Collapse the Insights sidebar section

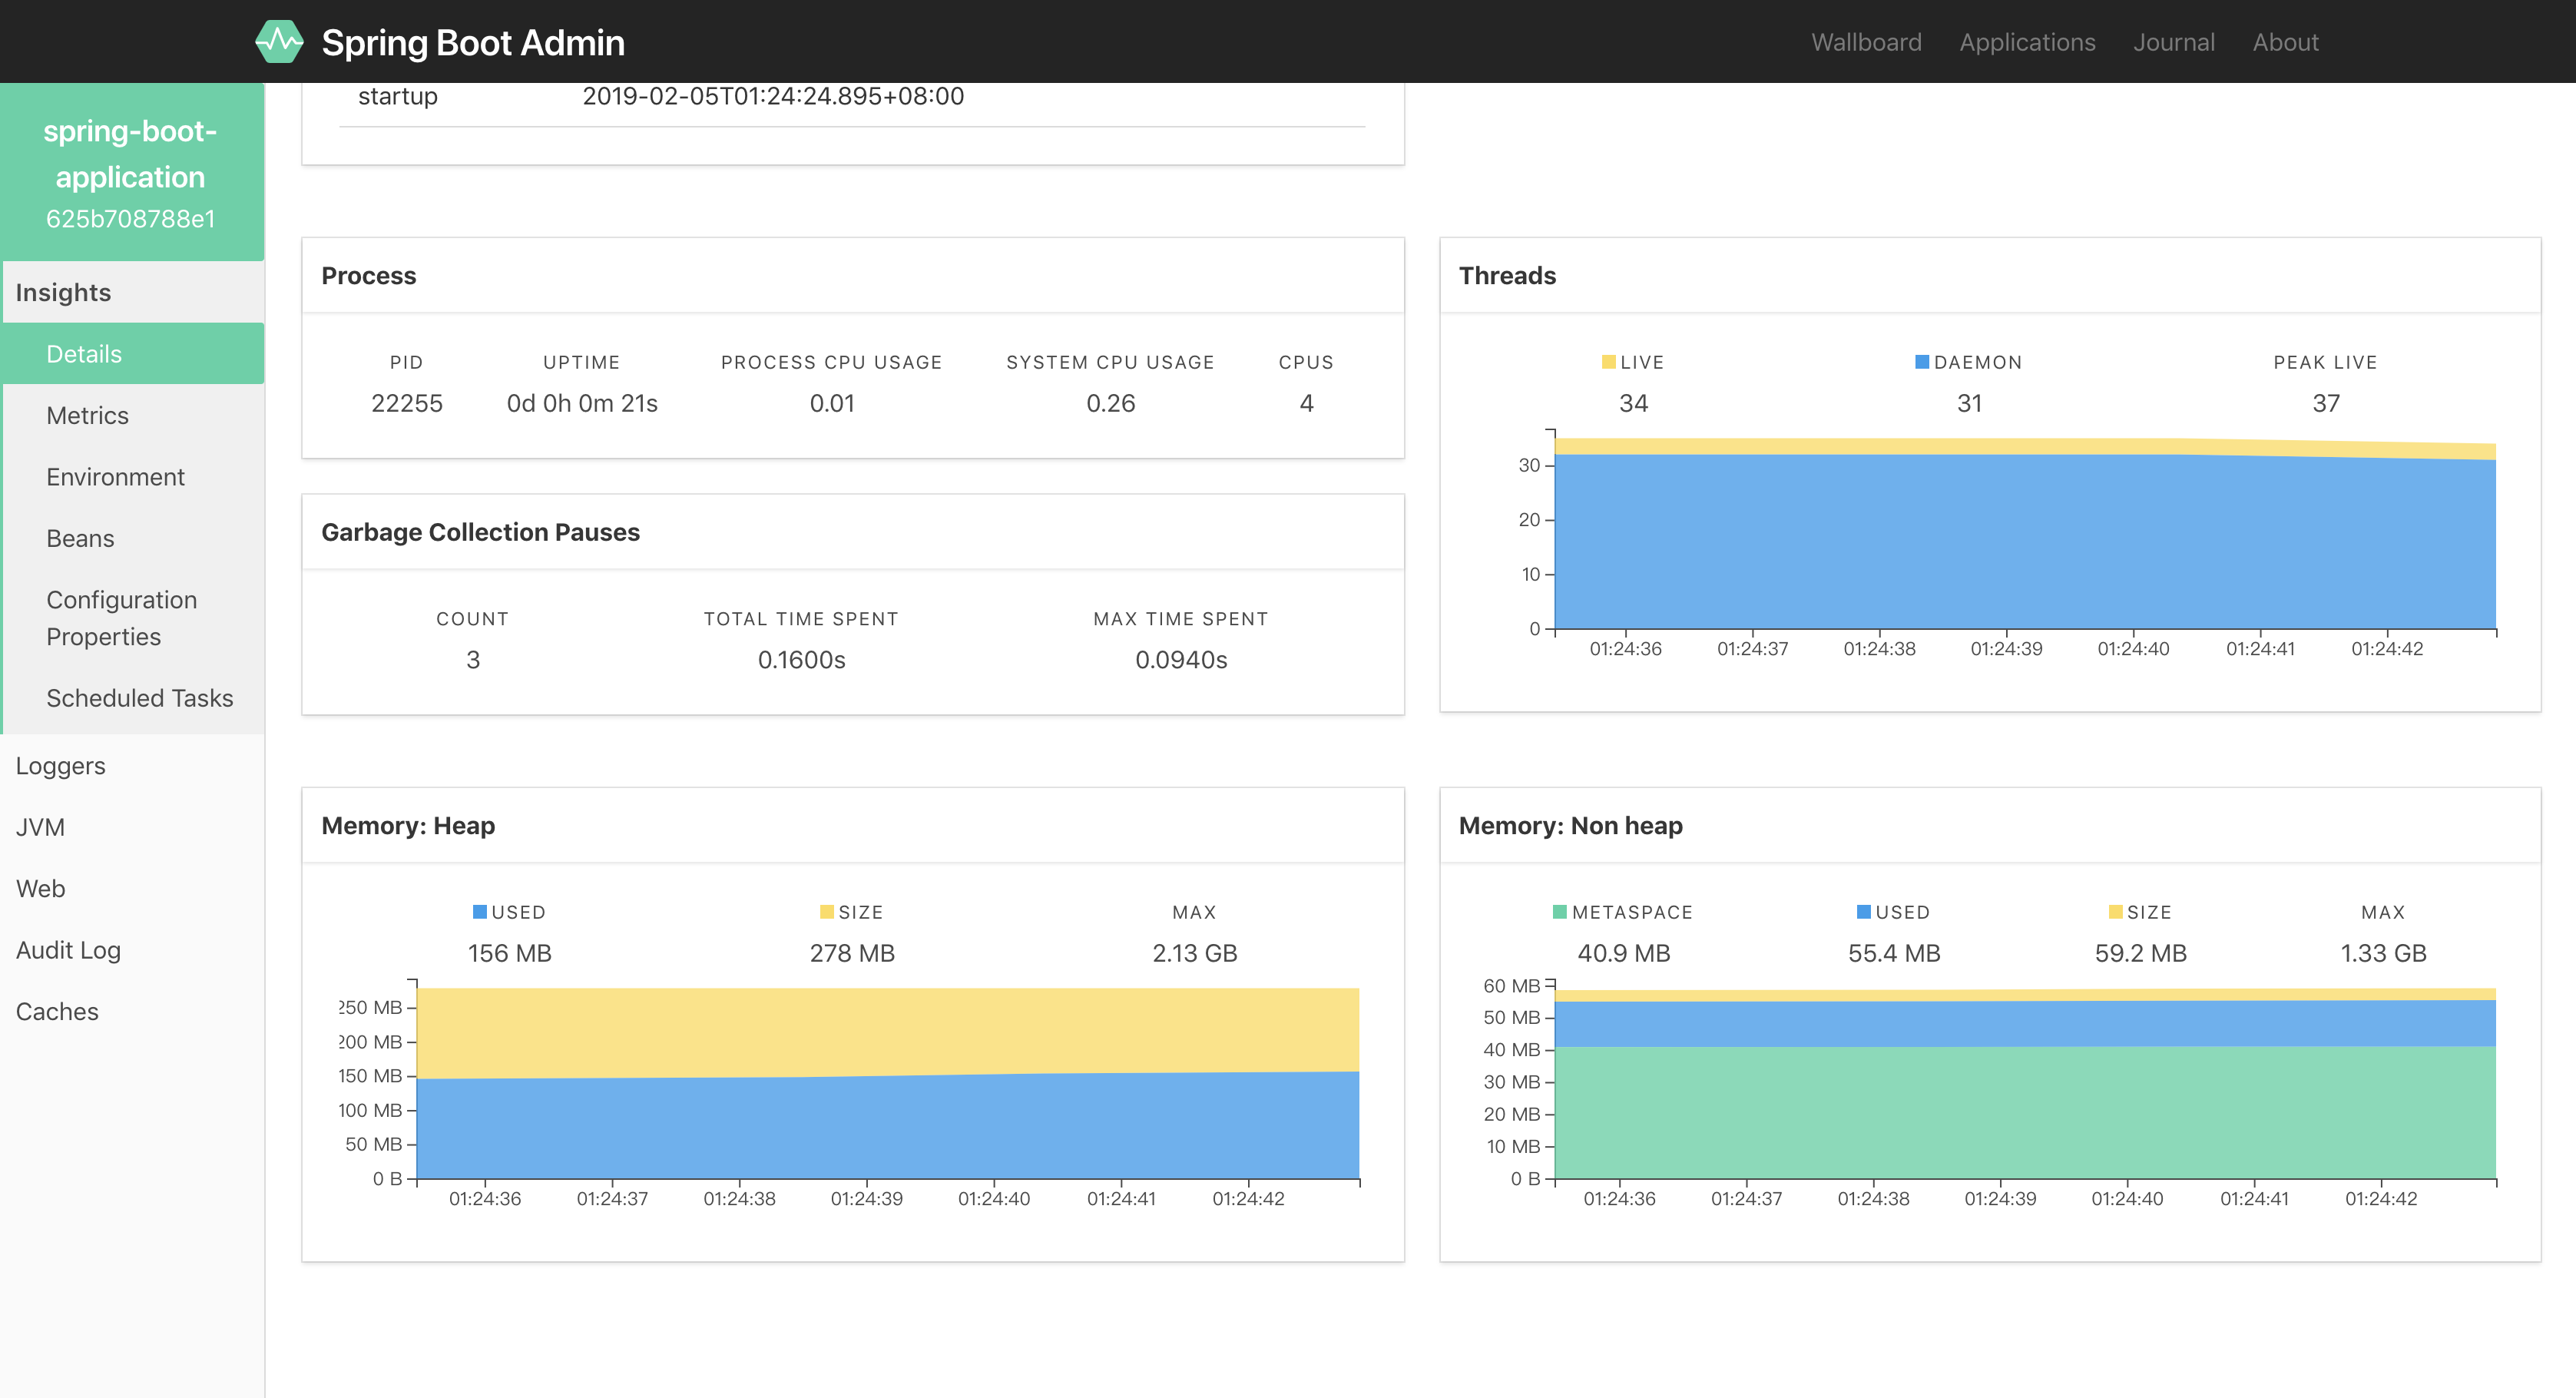click(63, 292)
